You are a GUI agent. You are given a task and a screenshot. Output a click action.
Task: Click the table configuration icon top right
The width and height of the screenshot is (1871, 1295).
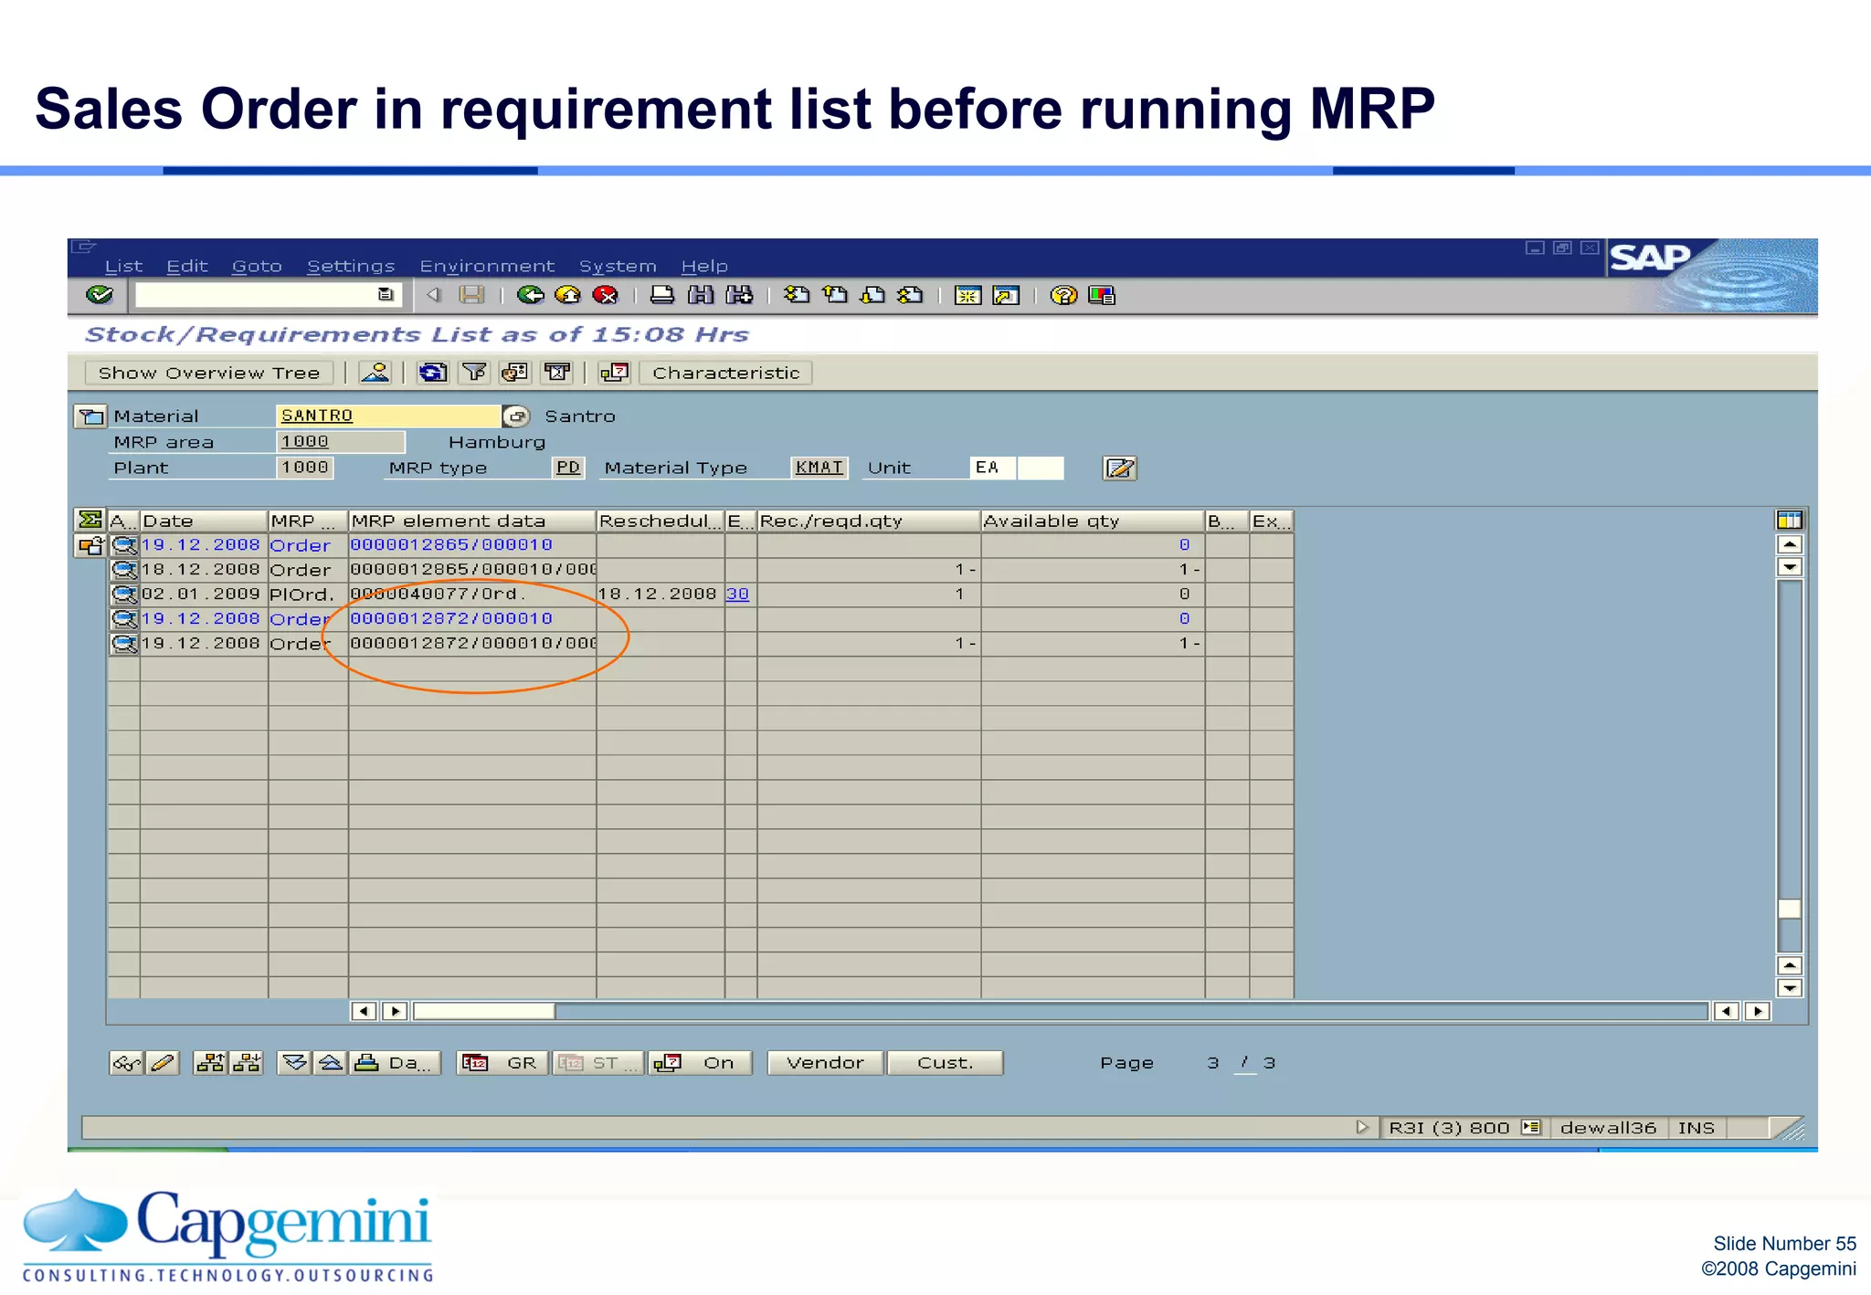point(1789,521)
